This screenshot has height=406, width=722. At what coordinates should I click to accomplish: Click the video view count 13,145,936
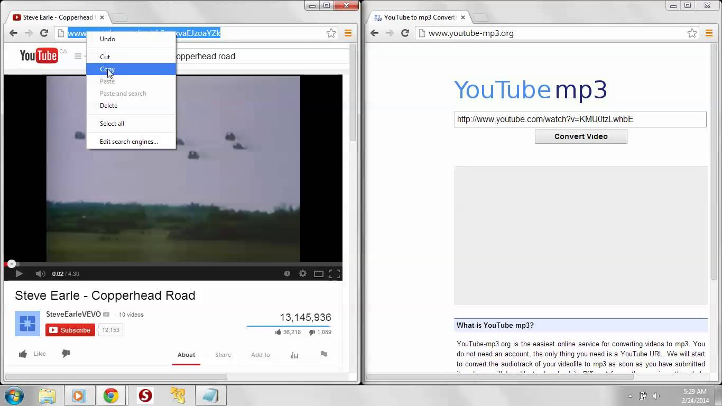(x=306, y=317)
